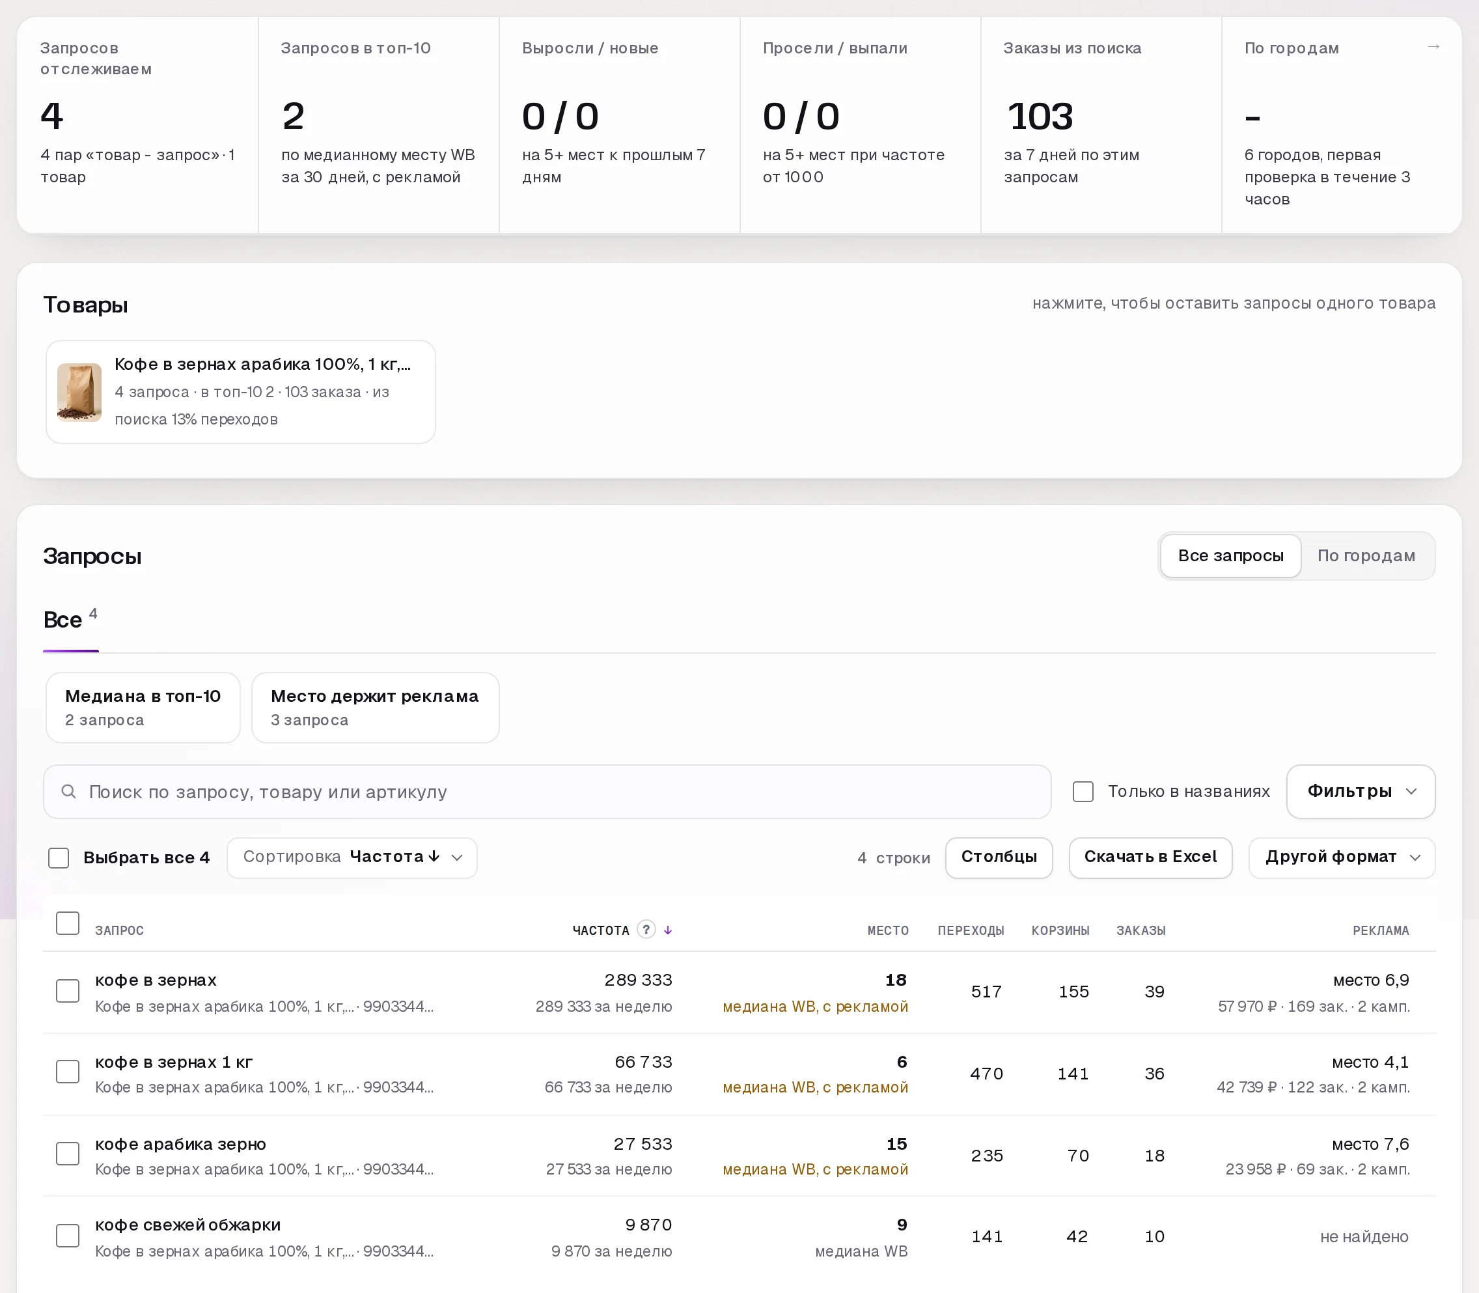Screen dimensions: 1479x1293
Task: Click the frequency value 289 333
Action: click(638, 980)
